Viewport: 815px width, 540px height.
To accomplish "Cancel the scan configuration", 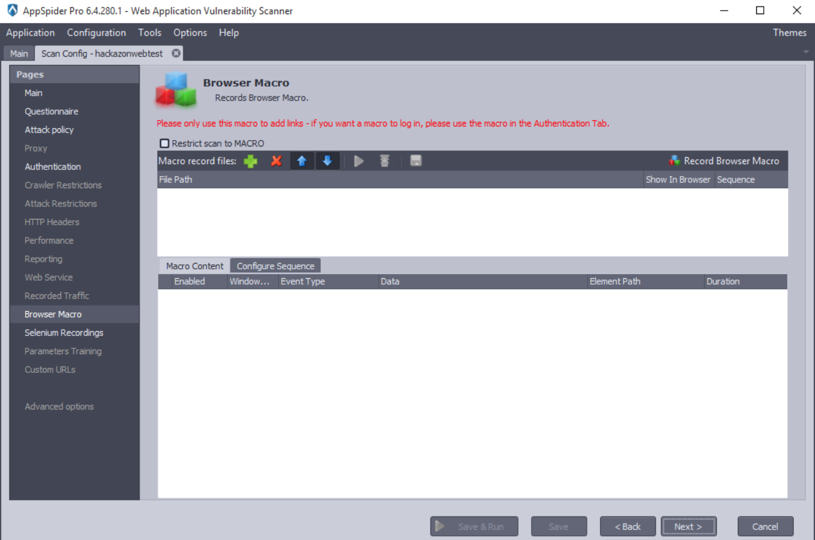I will pos(765,526).
